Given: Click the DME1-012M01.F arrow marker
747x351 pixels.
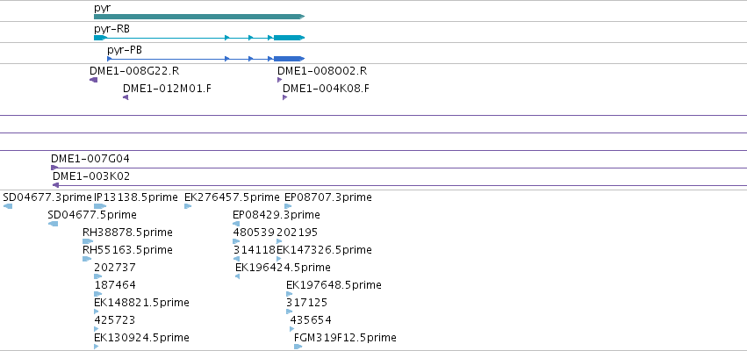Looking at the screenshot, I should coord(126,97).
